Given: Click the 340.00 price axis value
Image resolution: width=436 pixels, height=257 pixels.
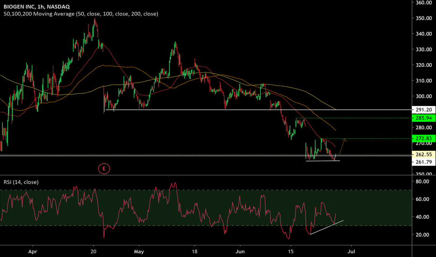Looking at the screenshot, I should [x=424, y=34].
